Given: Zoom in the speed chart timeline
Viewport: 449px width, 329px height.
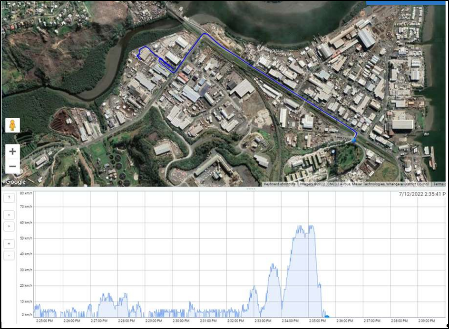Looking at the screenshot, I should (x=9, y=244).
